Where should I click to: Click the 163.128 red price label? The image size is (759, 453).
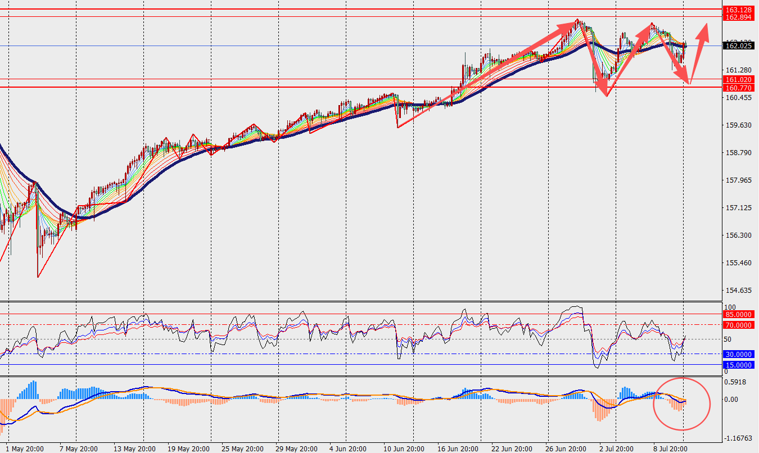[739, 10]
